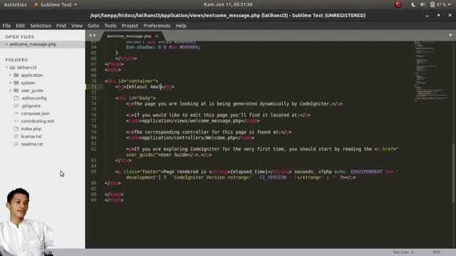
Task: Open the View menu
Action: point(77,26)
